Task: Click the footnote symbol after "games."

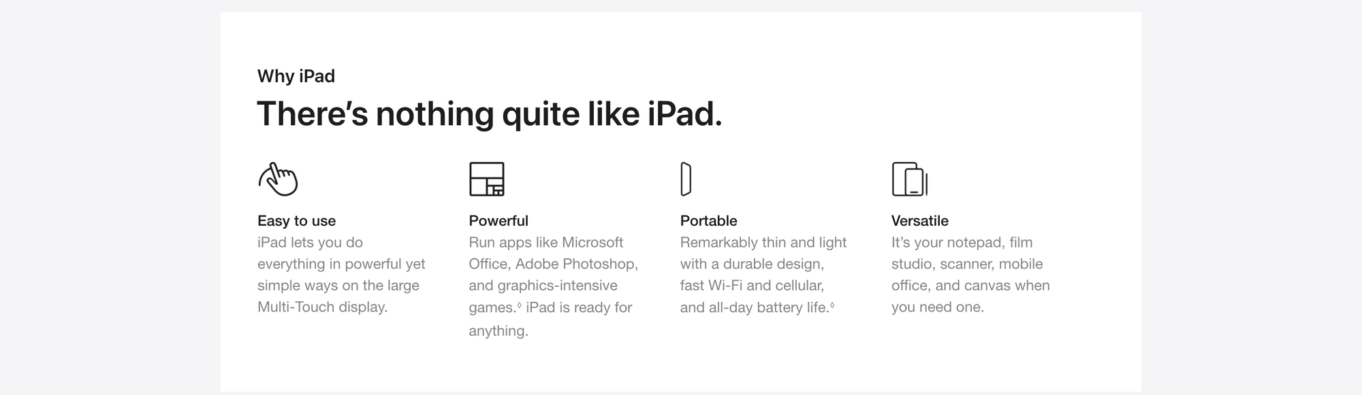Action: 520,305
